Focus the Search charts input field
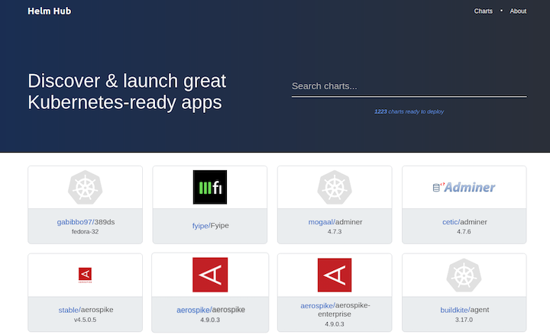Screen dimensions: 550x335 click(x=409, y=86)
